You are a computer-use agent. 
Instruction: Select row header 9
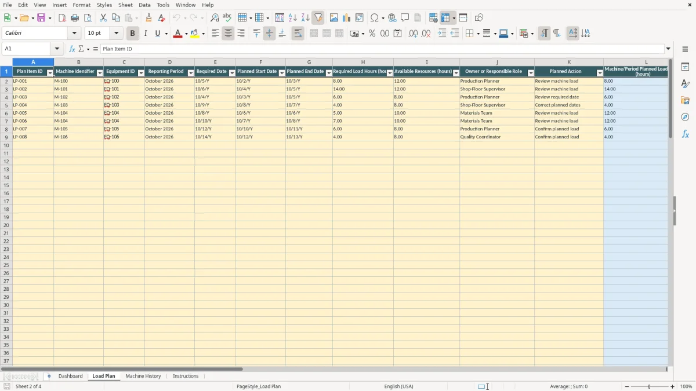[x=6, y=137]
